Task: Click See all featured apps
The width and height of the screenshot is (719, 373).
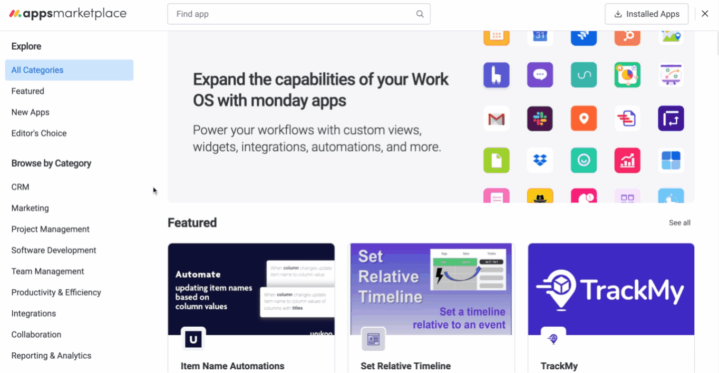Action: [679, 223]
